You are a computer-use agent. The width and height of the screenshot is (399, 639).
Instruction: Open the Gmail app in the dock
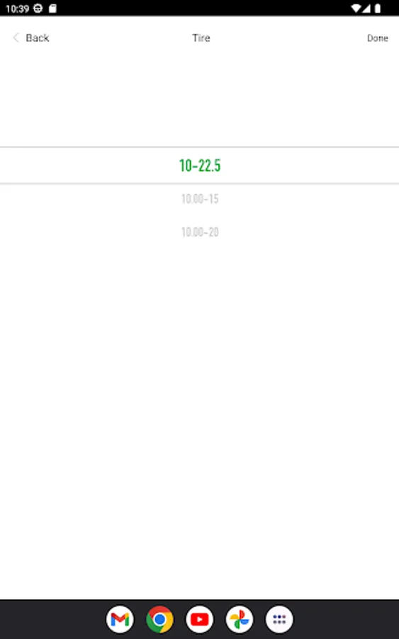click(120, 619)
